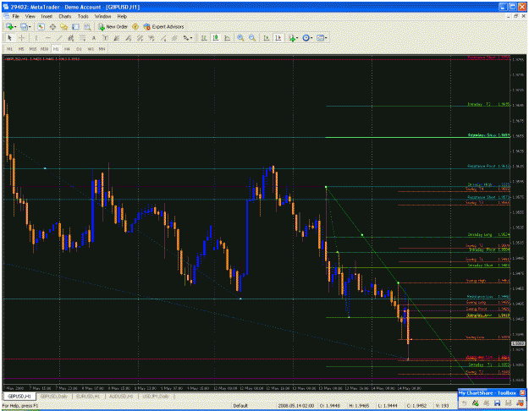Screen dimensions: 529x411
Task: Open the Data Window crosshair icon
Action: click(52, 26)
